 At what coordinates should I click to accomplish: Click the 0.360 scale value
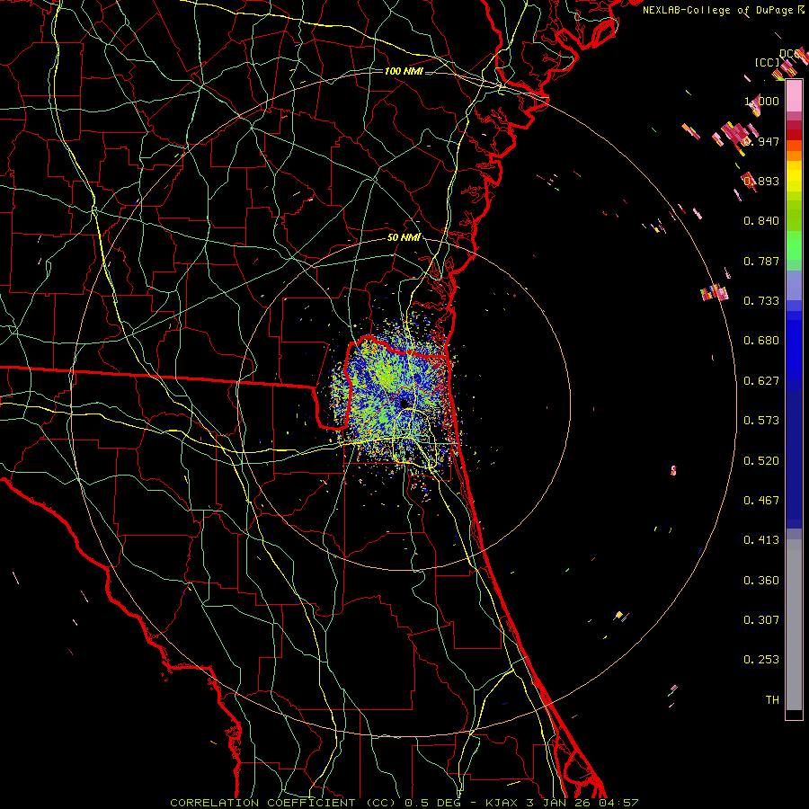pos(761,581)
